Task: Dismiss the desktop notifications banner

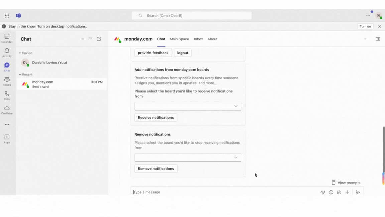Action: click(x=380, y=26)
